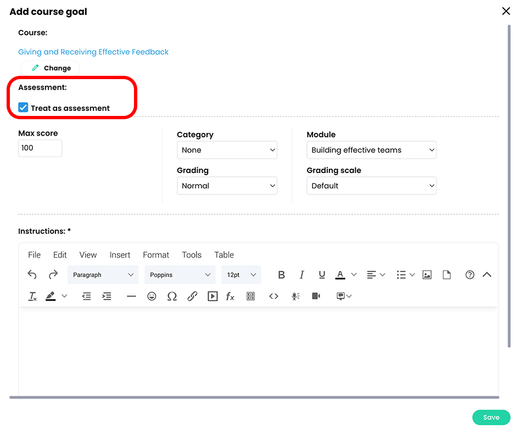Image resolution: width=520 pixels, height=434 pixels.
Task: Open the Grading scale dropdown showing Default
Action: point(371,186)
